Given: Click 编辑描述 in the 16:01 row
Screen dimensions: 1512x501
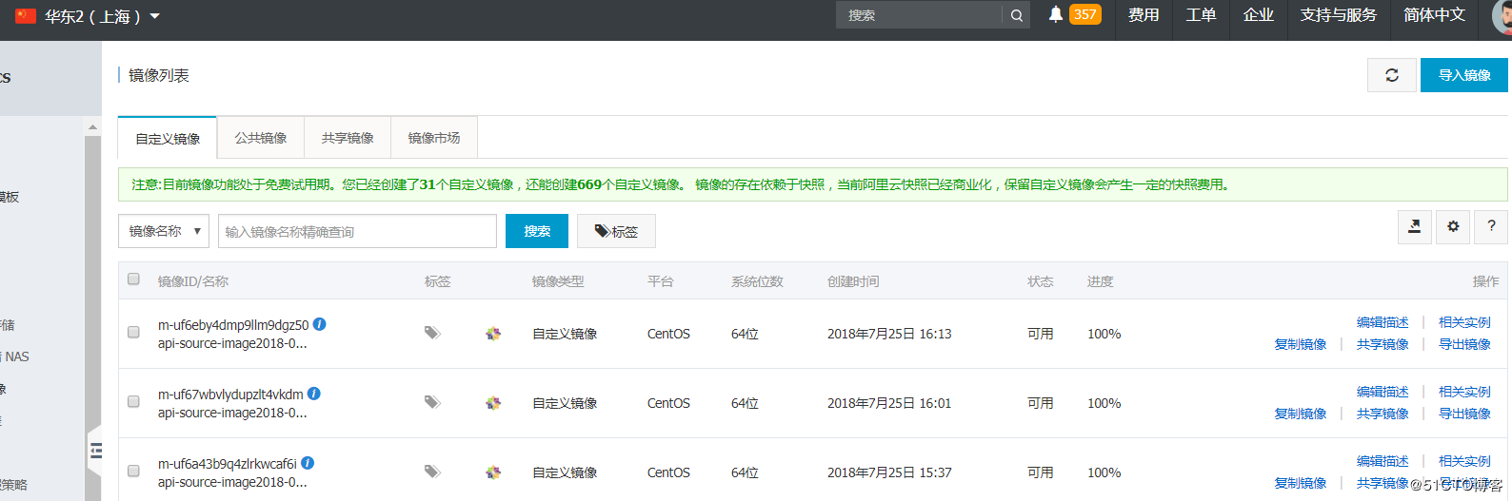Looking at the screenshot, I should [x=1383, y=392].
